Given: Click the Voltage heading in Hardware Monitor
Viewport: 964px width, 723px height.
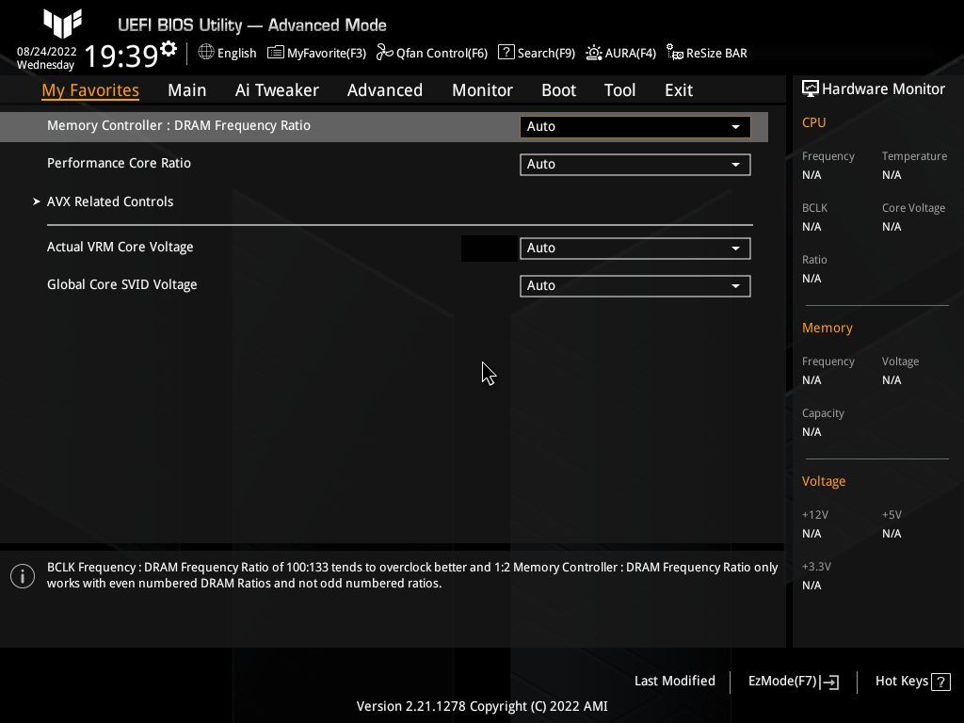Looking at the screenshot, I should point(823,481).
